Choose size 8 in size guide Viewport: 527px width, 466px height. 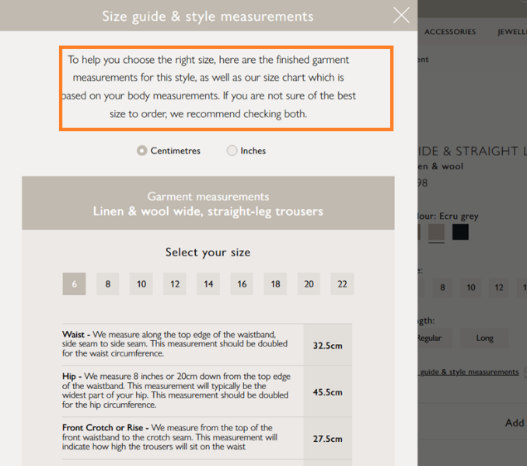point(107,284)
